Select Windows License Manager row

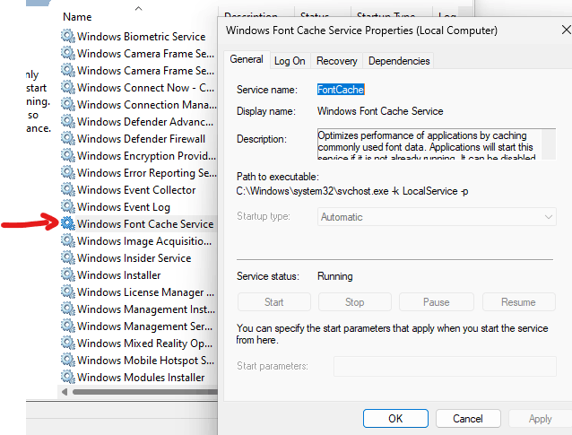[x=139, y=291]
